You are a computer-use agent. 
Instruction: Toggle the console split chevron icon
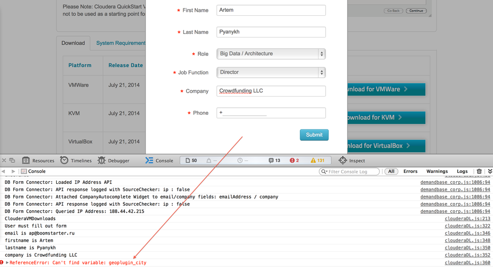(490, 171)
